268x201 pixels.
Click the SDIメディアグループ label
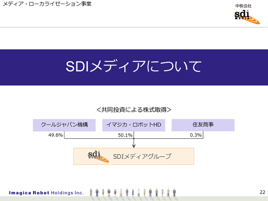coord(142,157)
